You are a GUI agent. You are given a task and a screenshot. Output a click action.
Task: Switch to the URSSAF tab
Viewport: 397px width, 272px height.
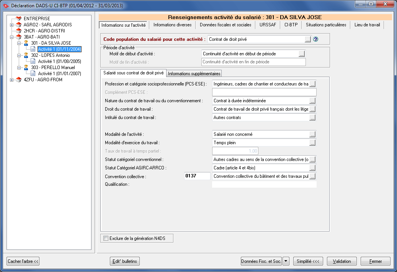(267, 25)
